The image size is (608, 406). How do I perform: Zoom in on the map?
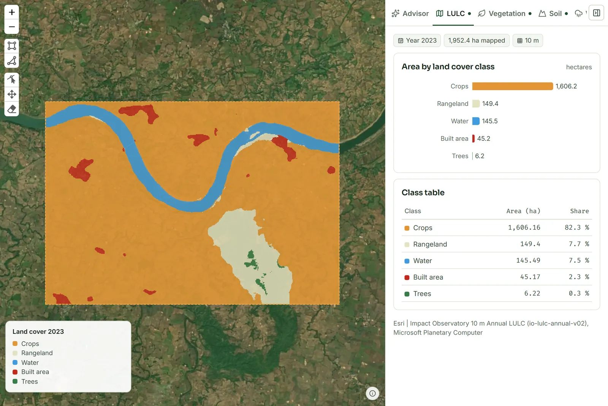pyautogui.click(x=12, y=12)
